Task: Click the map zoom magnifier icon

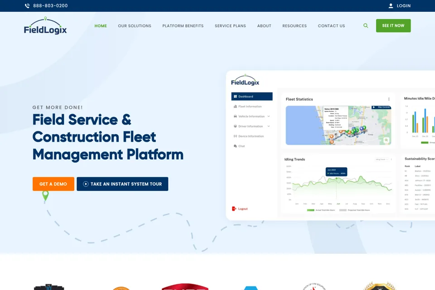Action: tap(386, 140)
